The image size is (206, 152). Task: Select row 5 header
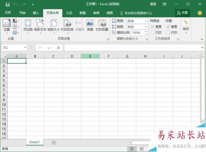coord(4,81)
